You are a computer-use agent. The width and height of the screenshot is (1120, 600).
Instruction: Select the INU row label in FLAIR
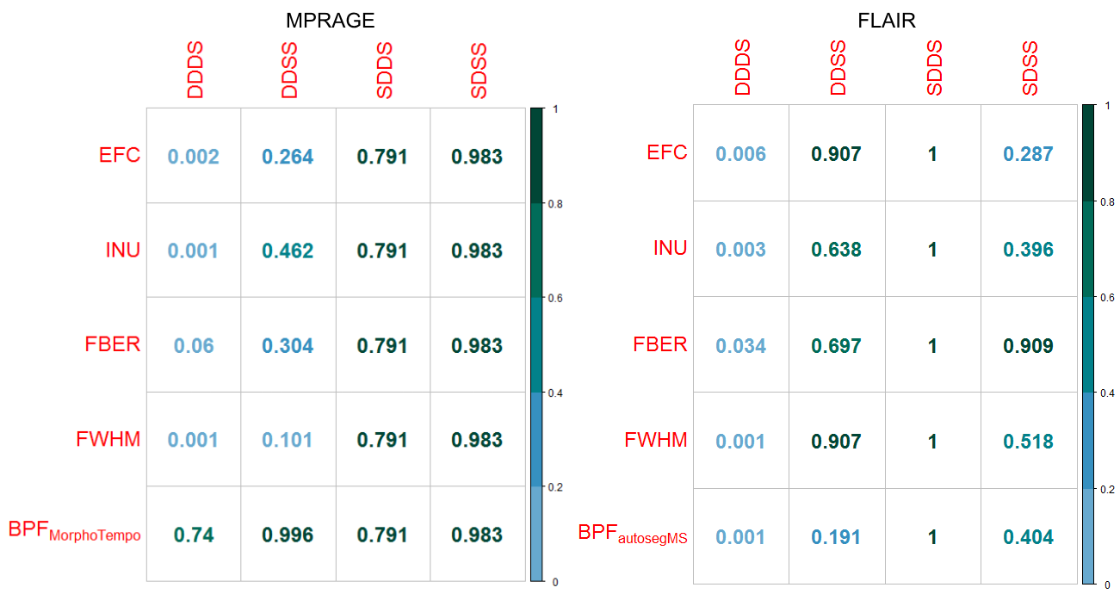[670, 249]
